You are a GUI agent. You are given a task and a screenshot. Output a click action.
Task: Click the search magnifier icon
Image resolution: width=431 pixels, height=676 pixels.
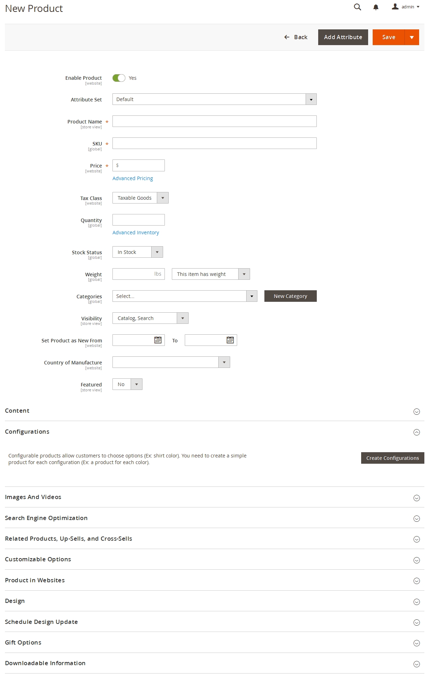coord(357,7)
